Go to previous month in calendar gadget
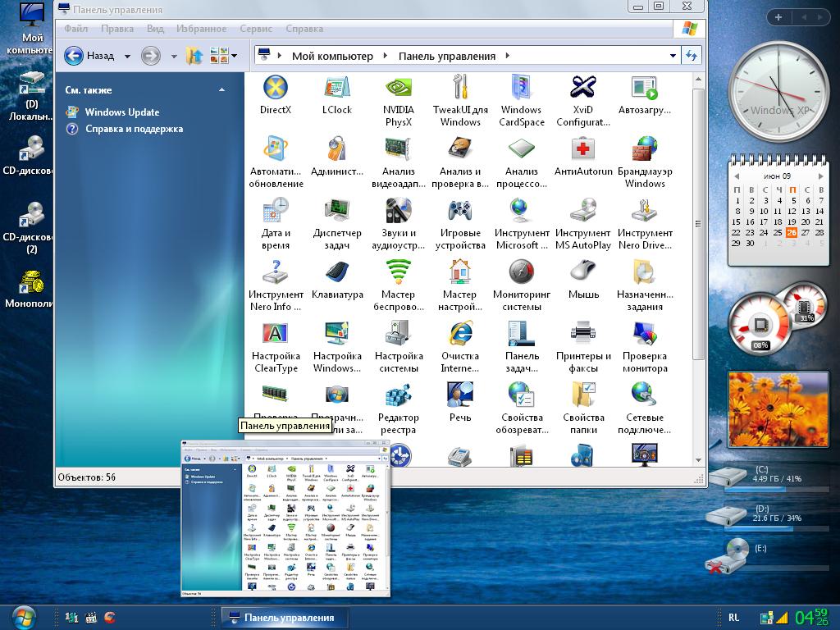 (x=737, y=176)
